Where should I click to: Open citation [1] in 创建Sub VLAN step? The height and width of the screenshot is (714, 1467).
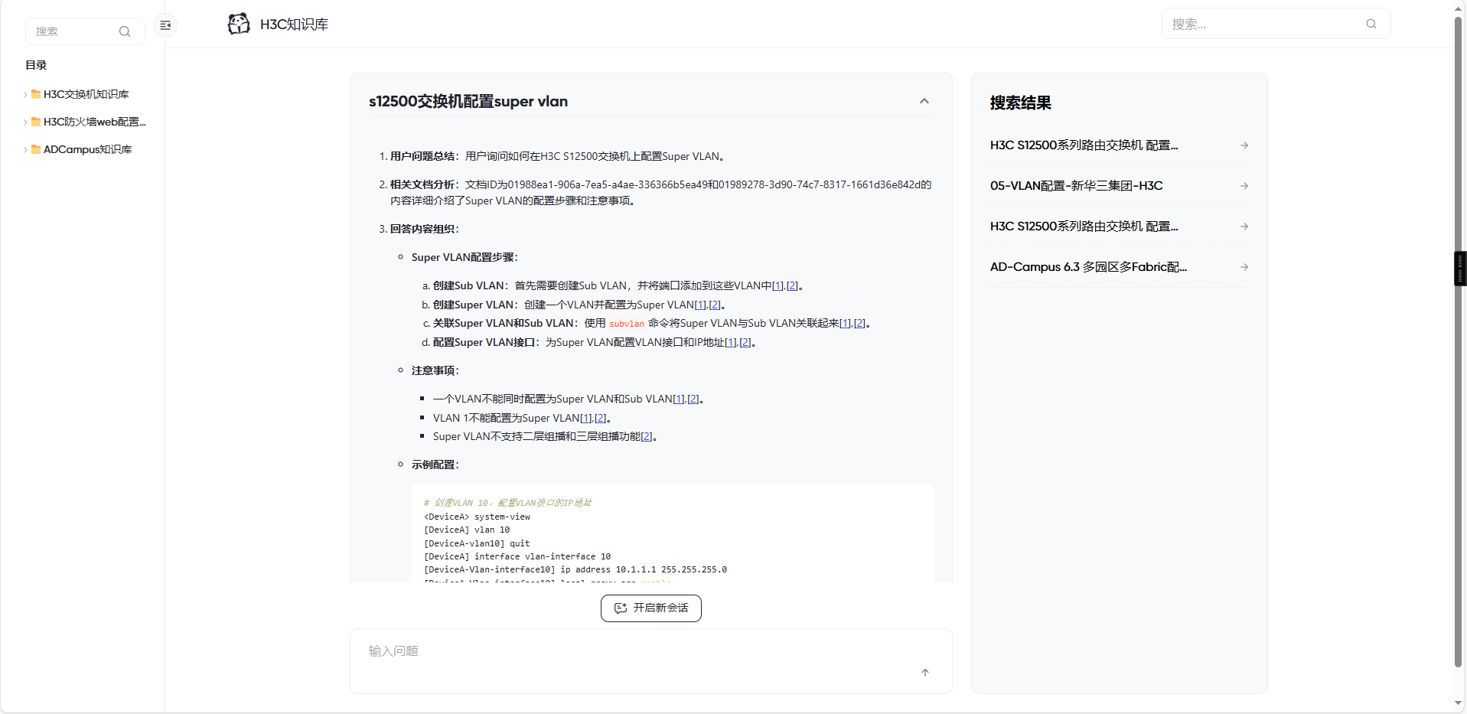coord(778,286)
